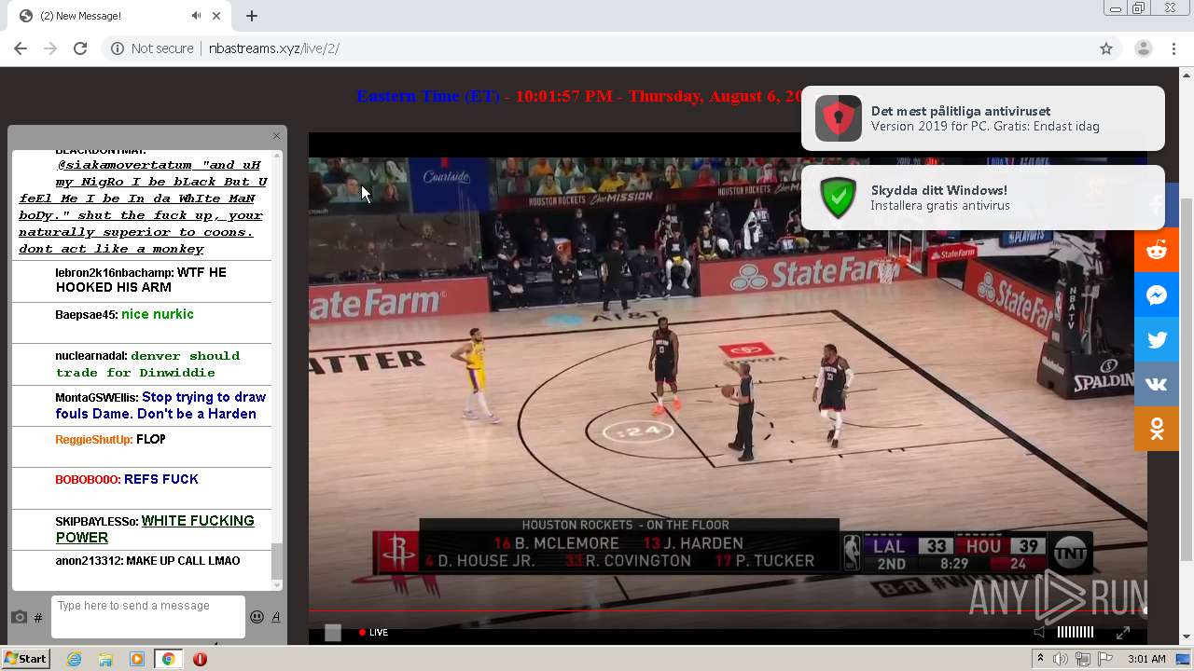Screen dimensions: 1194x671
Task: Launch Windows Media Player taskbar icon
Action: pos(137,659)
